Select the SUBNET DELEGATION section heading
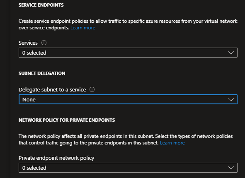The width and height of the screenshot is (245, 178). pos(42,73)
